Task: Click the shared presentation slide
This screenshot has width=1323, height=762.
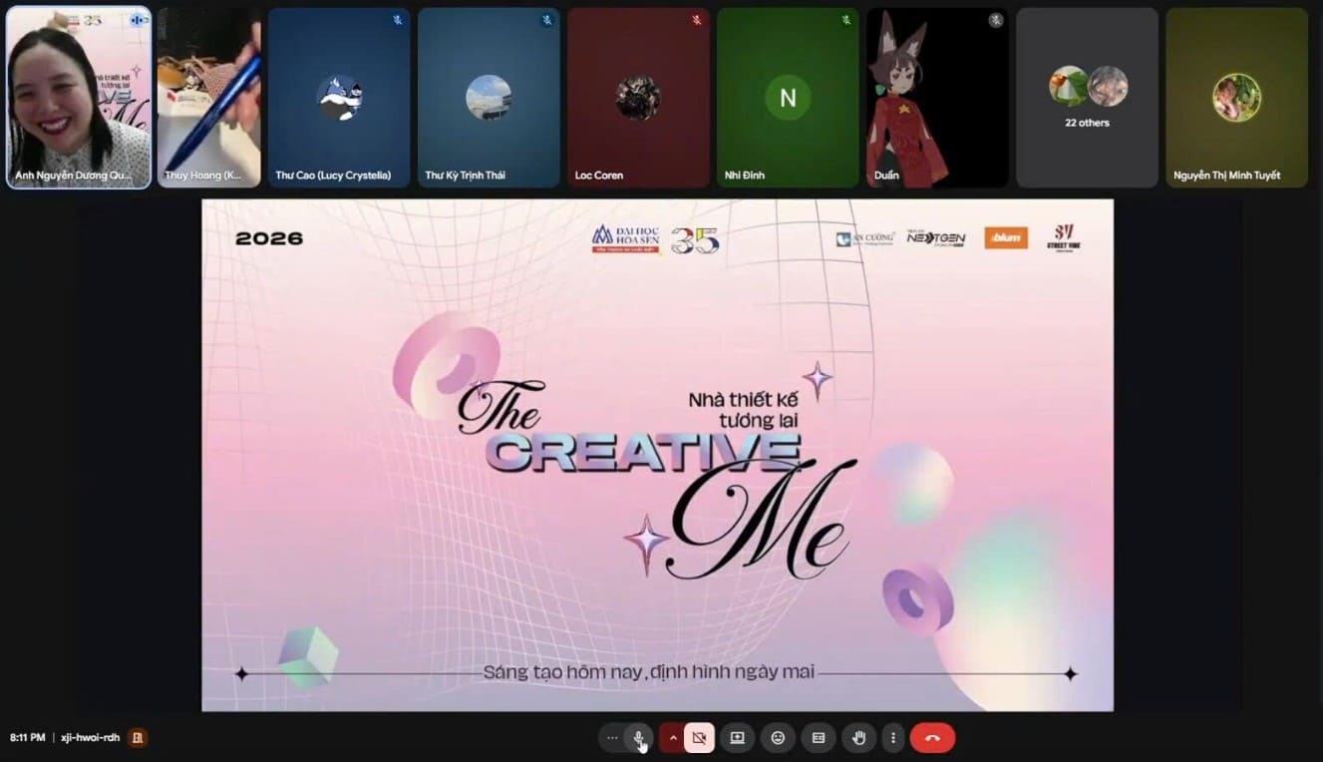Action: 657,455
